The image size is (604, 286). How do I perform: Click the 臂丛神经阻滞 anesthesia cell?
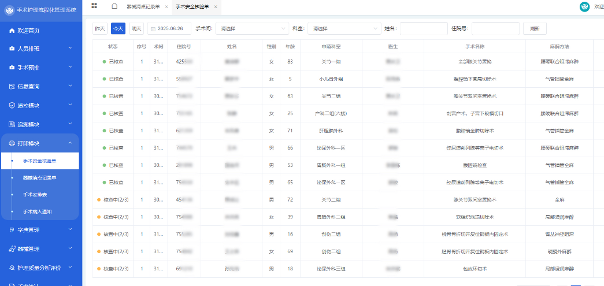[x=559, y=234]
